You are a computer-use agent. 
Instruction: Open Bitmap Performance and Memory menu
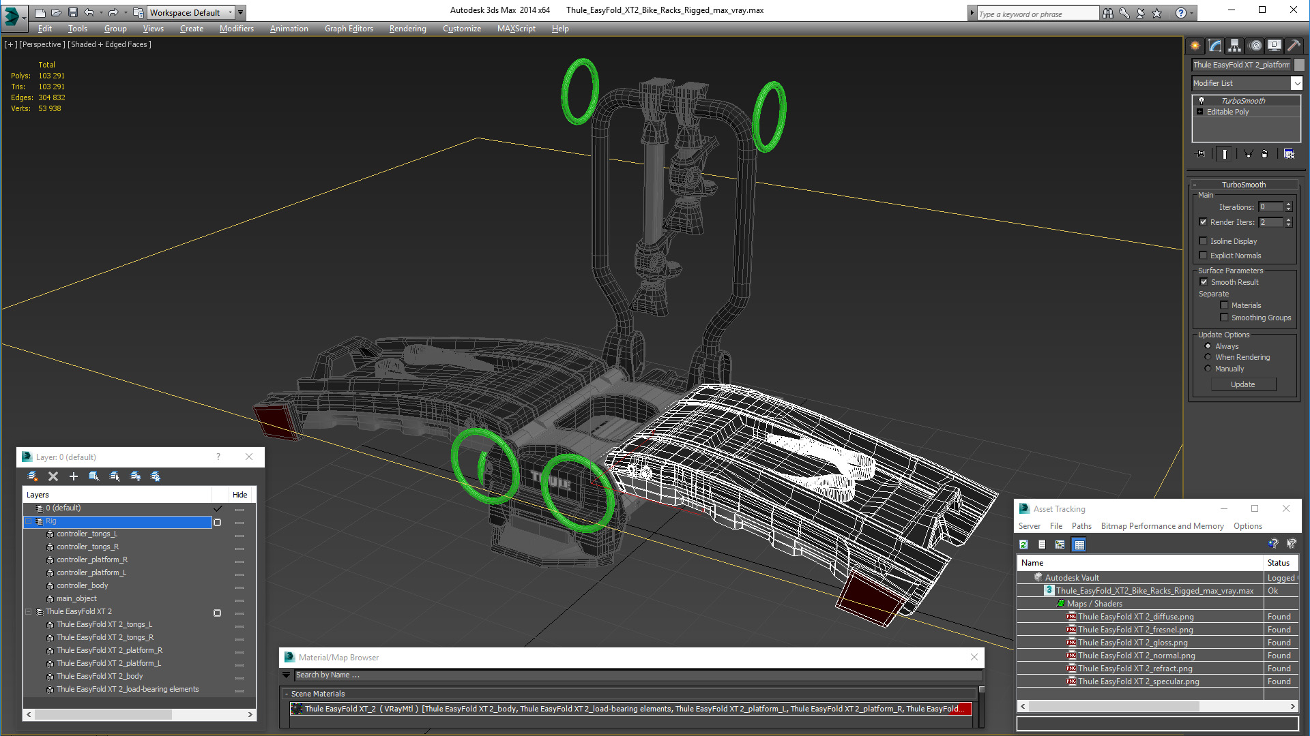[x=1162, y=526]
